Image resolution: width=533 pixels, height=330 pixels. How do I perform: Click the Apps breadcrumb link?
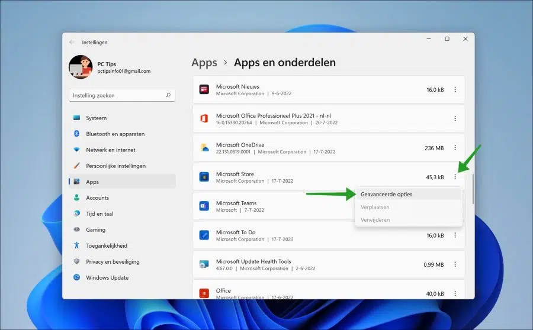[204, 63]
